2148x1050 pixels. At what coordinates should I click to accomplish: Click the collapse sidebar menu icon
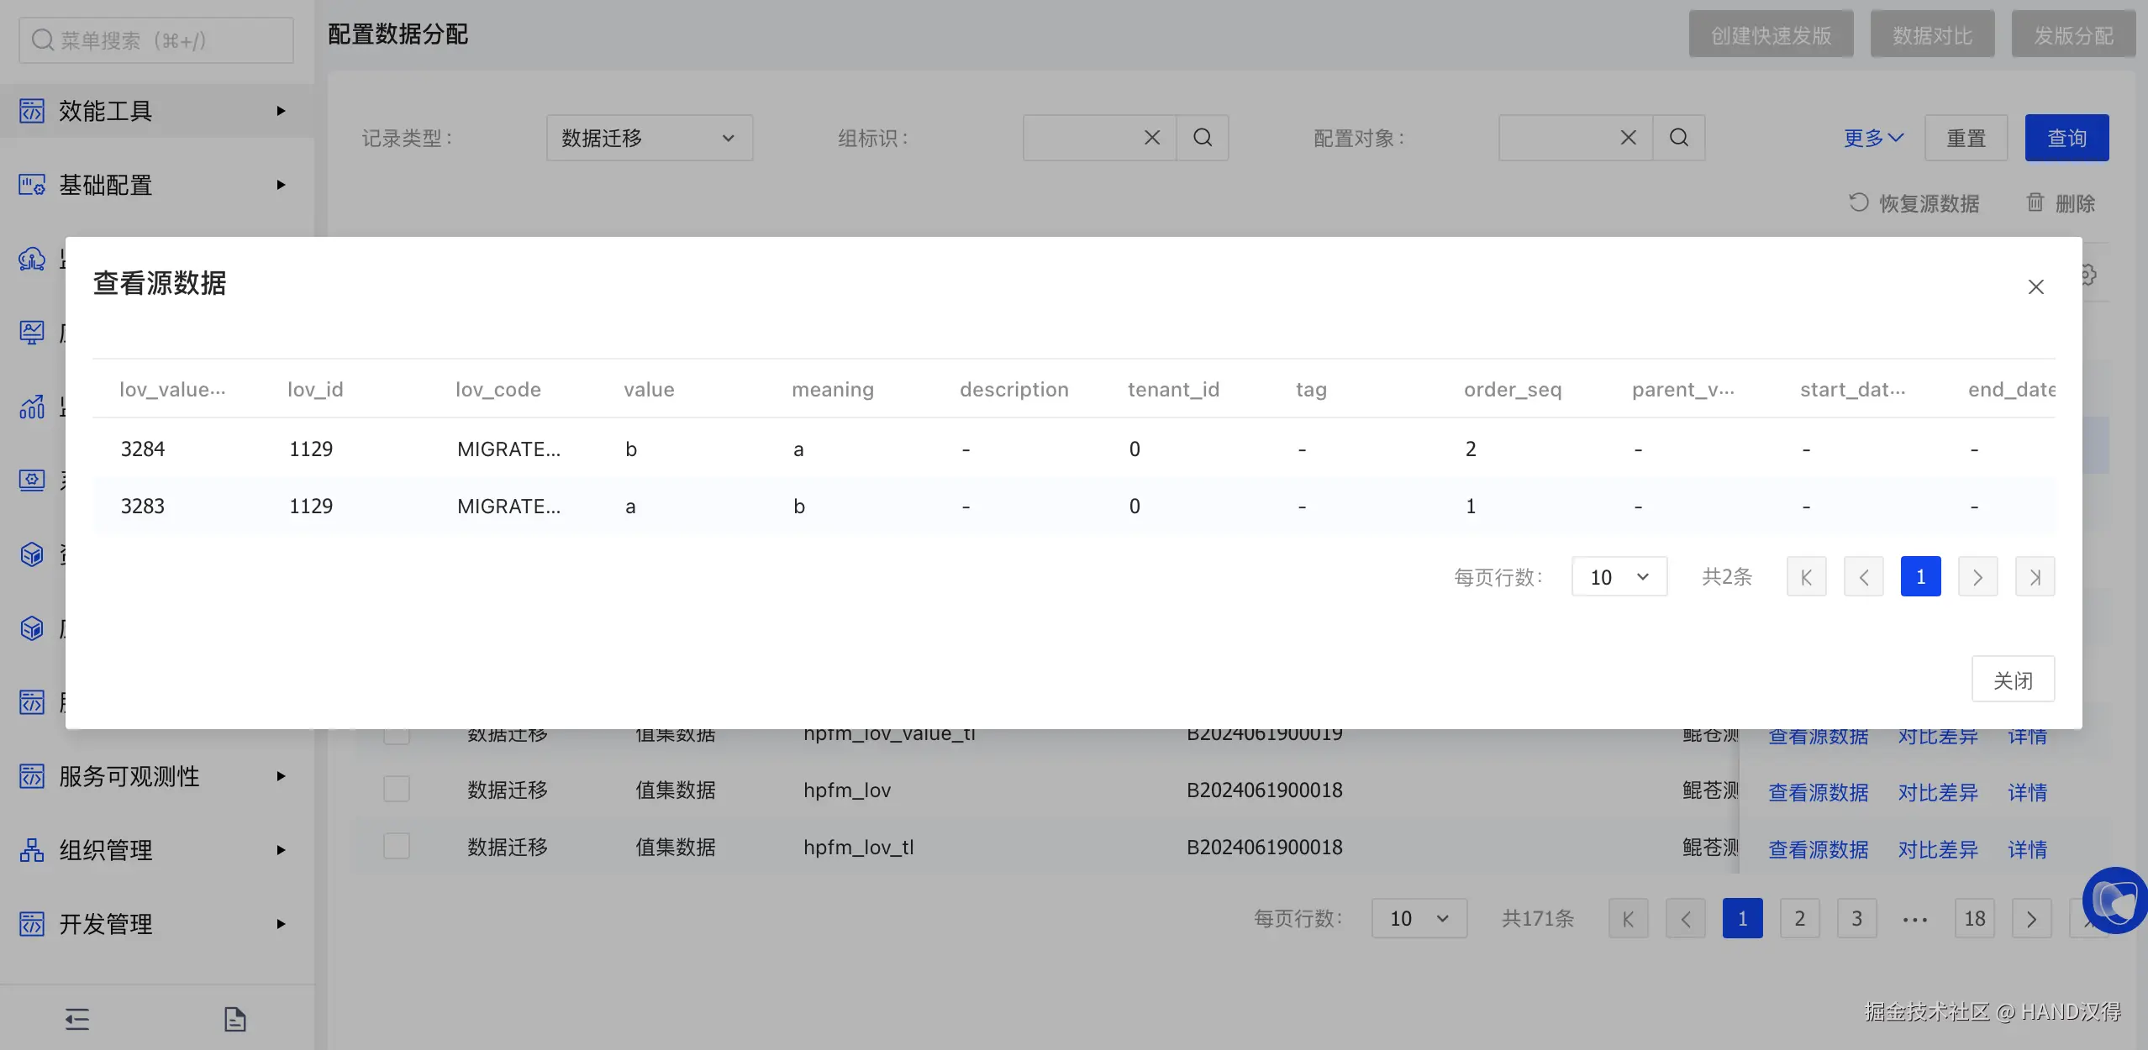(x=77, y=1019)
